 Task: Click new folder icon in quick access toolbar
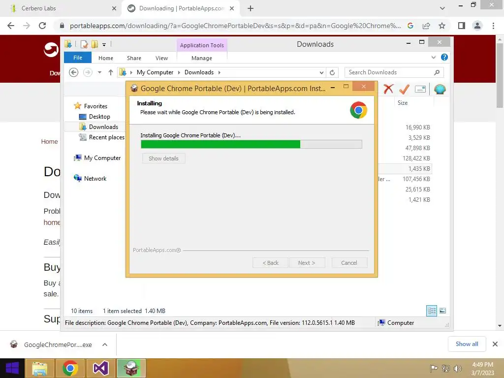click(94, 44)
